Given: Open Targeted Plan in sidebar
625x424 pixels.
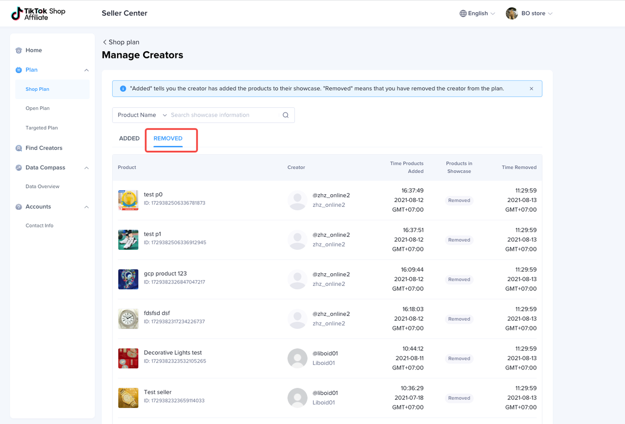Looking at the screenshot, I should [x=42, y=128].
